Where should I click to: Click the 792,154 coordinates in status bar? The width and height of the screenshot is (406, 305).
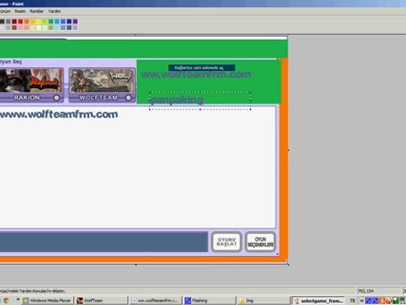point(366,291)
